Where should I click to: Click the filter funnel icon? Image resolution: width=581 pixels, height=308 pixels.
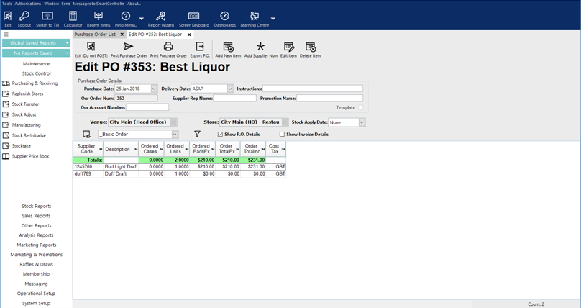click(x=197, y=134)
